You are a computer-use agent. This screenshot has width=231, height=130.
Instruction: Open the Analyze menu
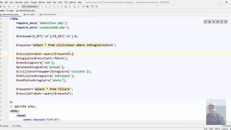(34, 2)
